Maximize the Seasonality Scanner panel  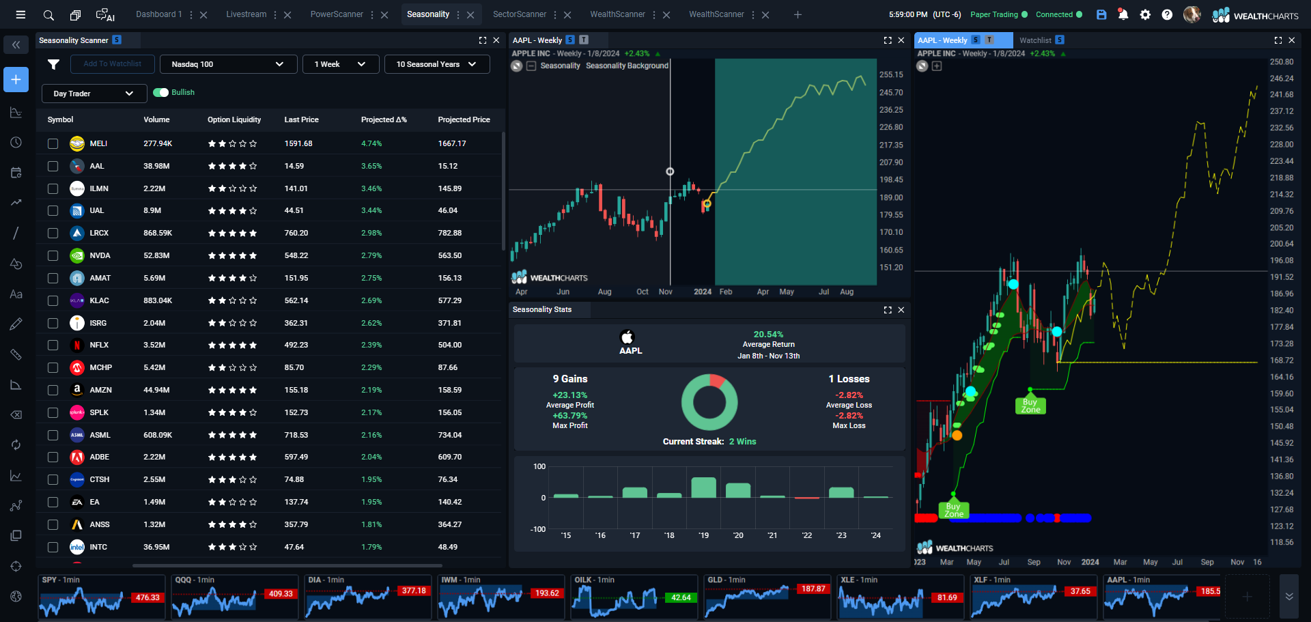(483, 40)
